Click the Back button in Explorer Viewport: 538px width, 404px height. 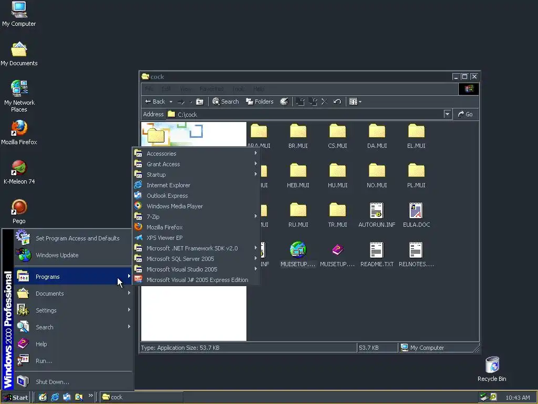[155, 102]
